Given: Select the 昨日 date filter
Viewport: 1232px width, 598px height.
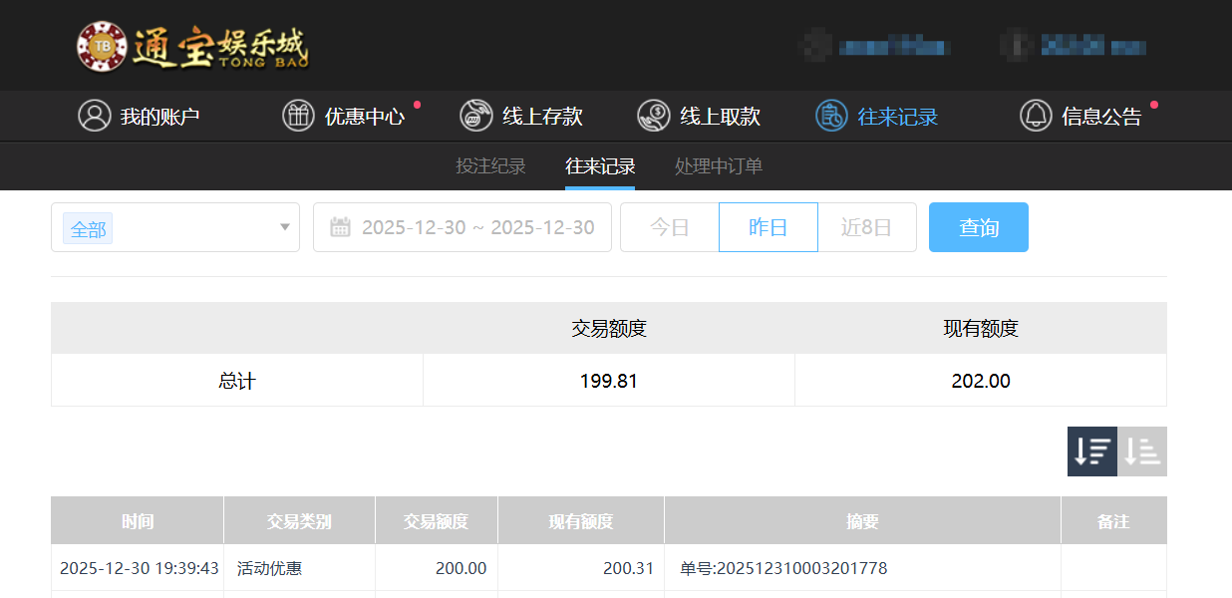Looking at the screenshot, I should (769, 227).
